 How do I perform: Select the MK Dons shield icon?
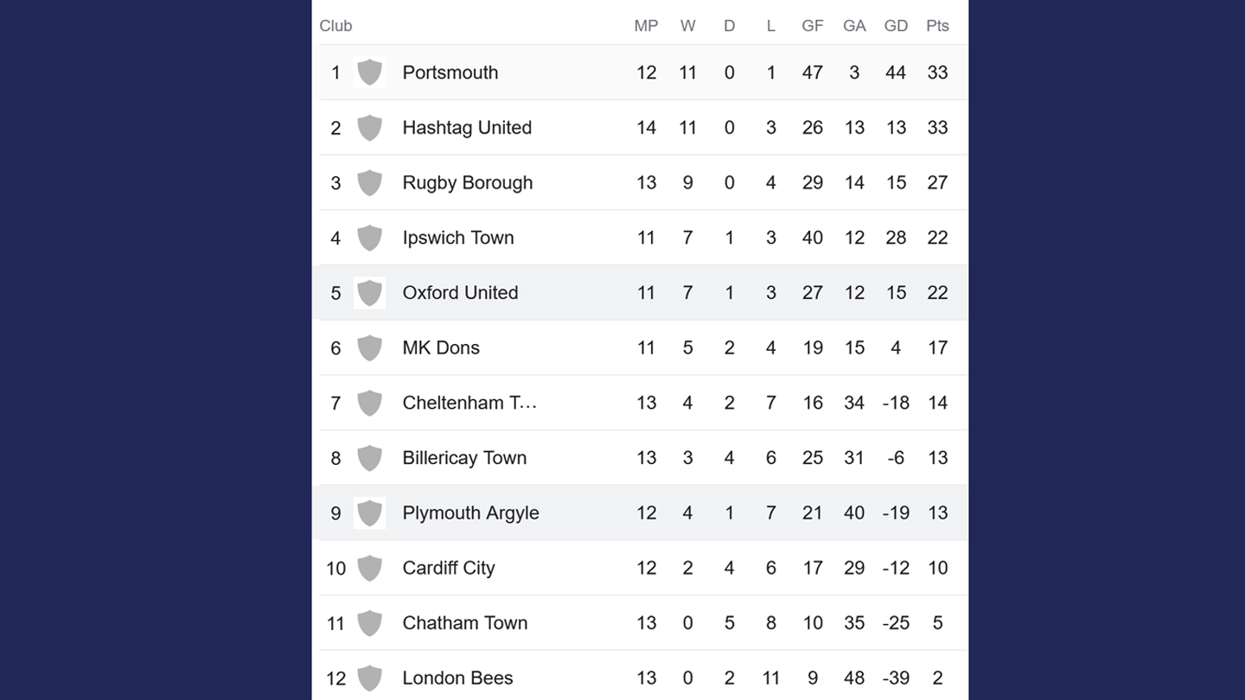coord(369,348)
